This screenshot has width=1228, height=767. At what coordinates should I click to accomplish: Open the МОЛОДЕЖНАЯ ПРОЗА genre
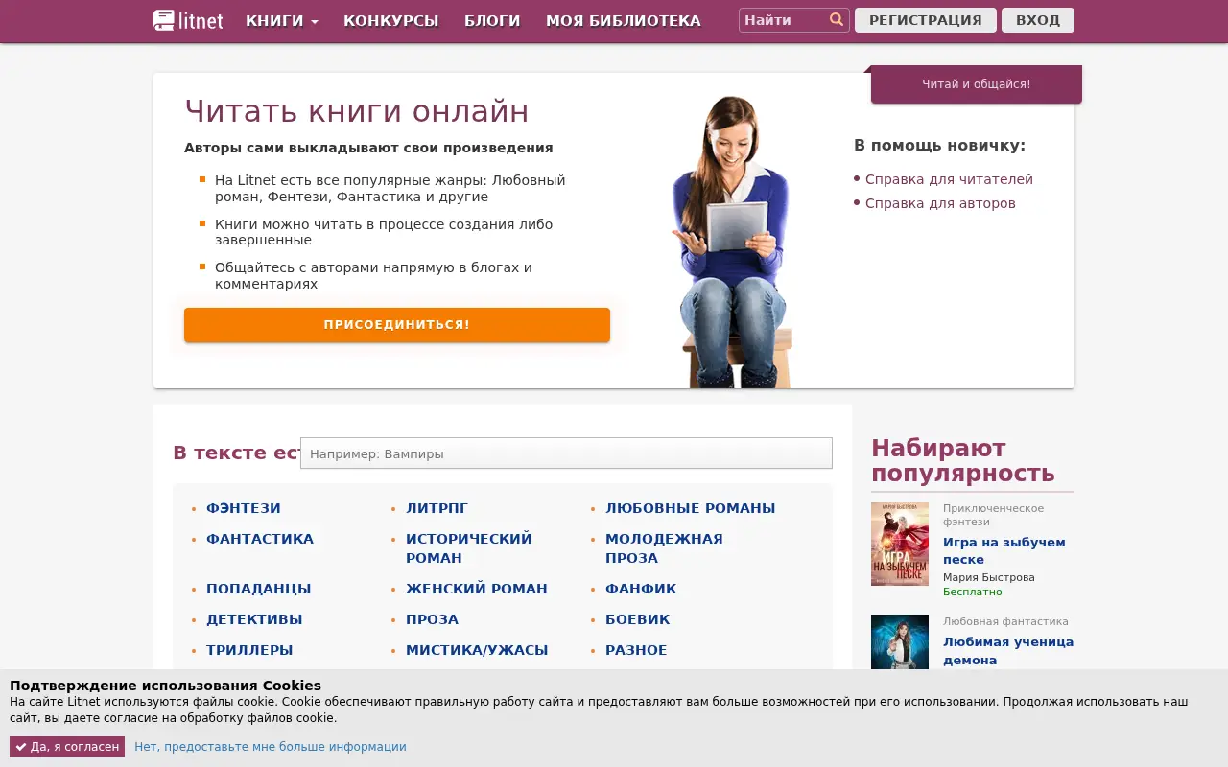(x=664, y=548)
